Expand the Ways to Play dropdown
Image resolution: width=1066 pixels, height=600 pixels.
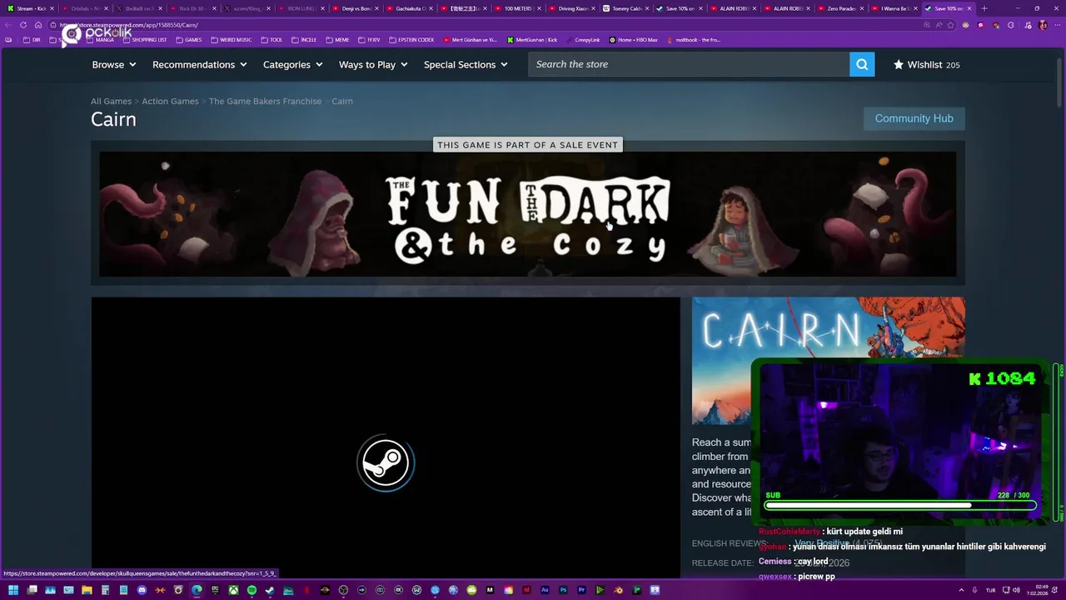[373, 64]
